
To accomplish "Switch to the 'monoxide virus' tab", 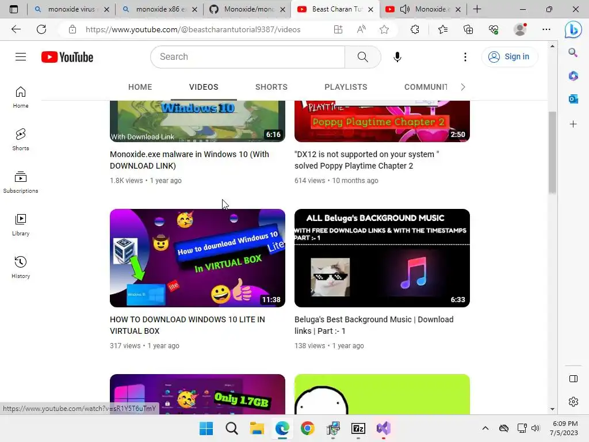I will [71, 9].
